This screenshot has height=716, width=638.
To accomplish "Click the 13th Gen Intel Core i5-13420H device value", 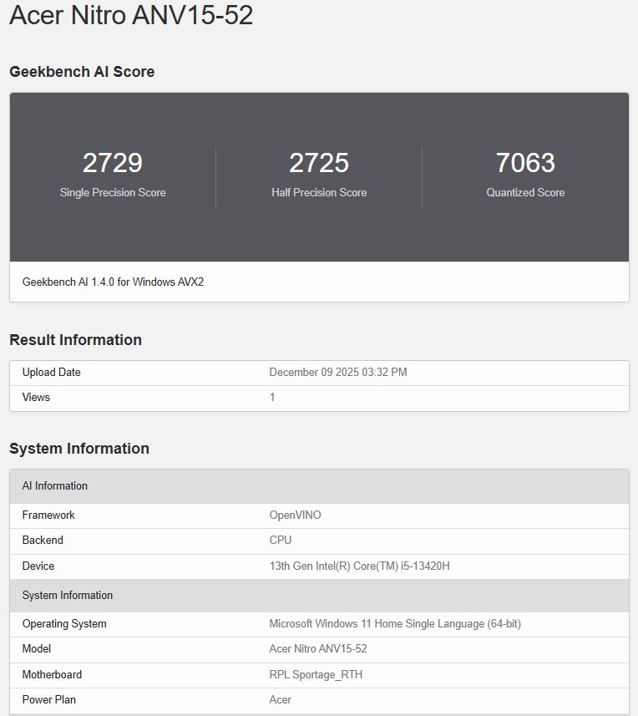I will (360, 566).
